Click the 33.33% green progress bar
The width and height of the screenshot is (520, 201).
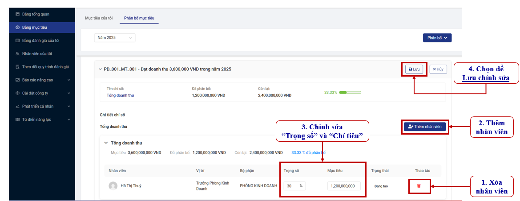[x=350, y=93]
